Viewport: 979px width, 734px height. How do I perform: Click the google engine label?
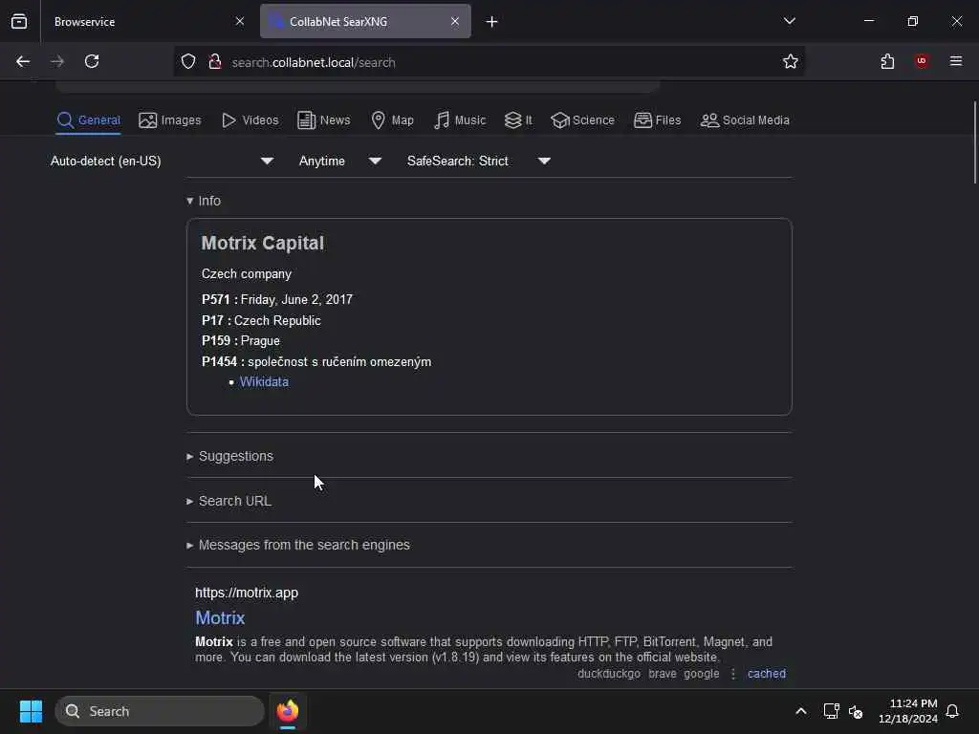point(701,674)
